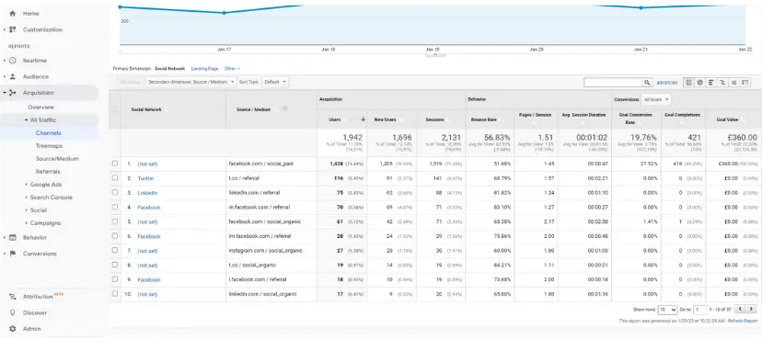Viewport: 762px width, 351px height.
Task: Click the Admin gear icon
Action: coord(13,329)
